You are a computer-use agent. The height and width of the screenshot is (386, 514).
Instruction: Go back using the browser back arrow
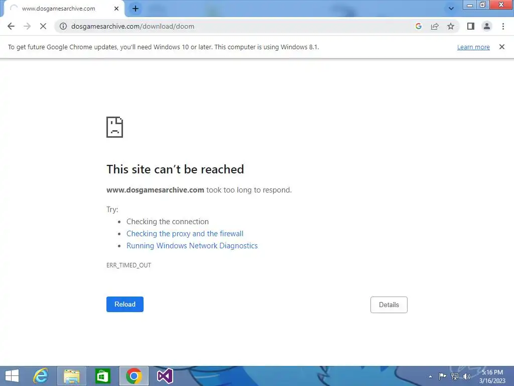pyautogui.click(x=11, y=26)
